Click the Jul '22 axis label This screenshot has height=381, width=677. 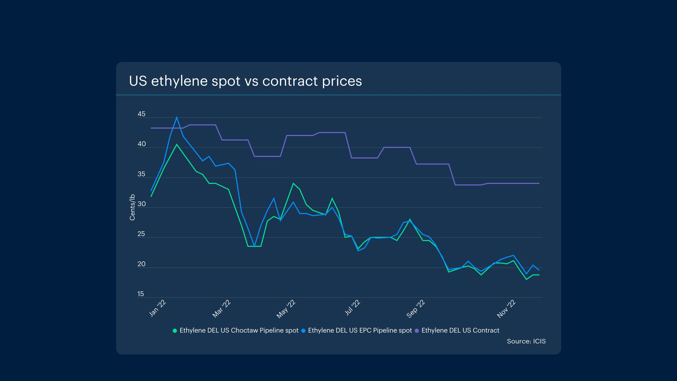353,308
